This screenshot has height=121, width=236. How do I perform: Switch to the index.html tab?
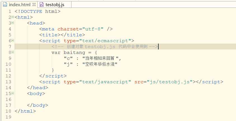[20, 5]
